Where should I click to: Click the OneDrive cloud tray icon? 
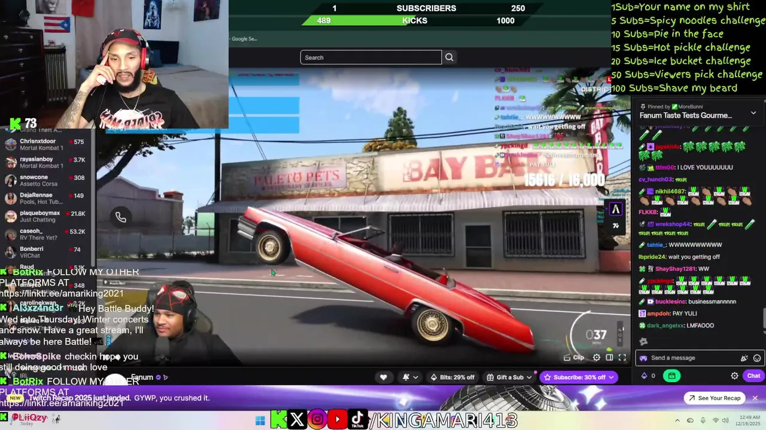click(x=690, y=420)
